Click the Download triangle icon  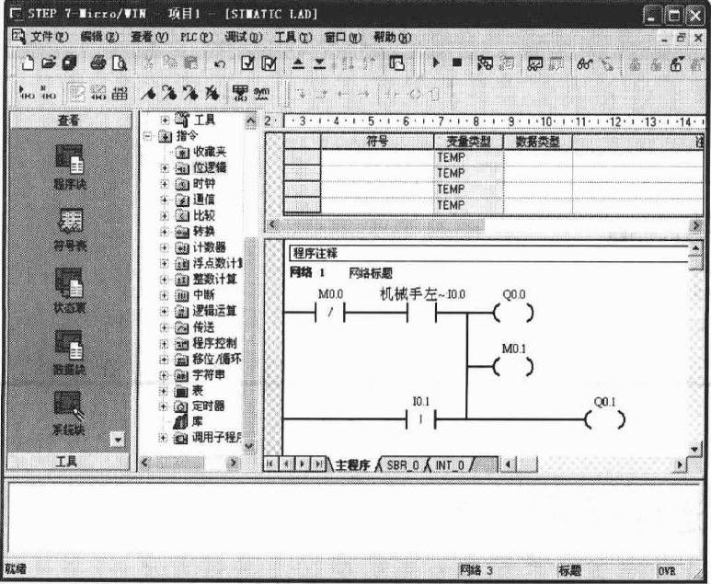(x=320, y=63)
